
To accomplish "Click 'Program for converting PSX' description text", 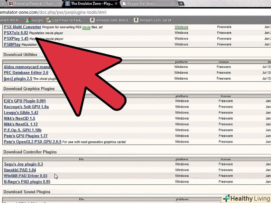I will coord(62,27).
